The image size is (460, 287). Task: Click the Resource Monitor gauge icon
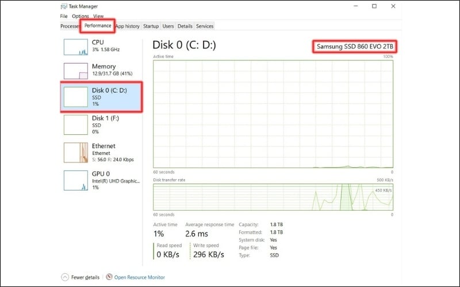click(x=109, y=277)
